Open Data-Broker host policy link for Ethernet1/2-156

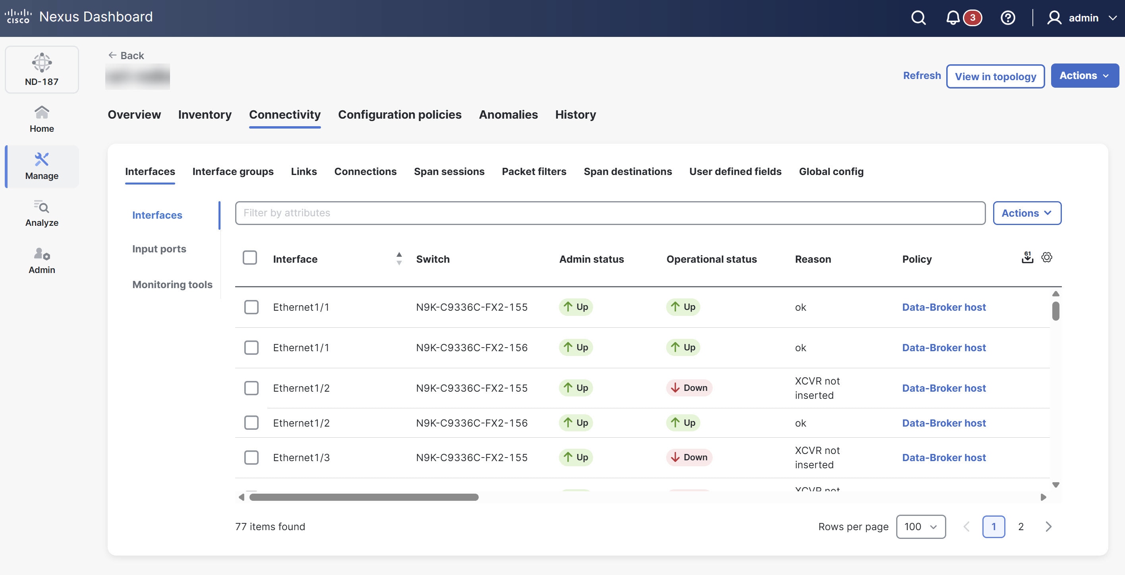pyautogui.click(x=944, y=423)
